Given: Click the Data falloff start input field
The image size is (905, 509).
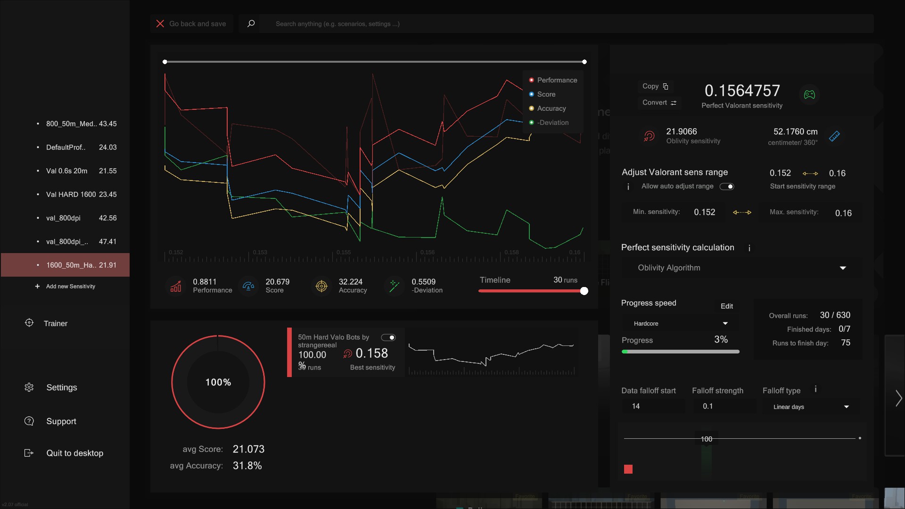Looking at the screenshot, I should (x=653, y=406).
